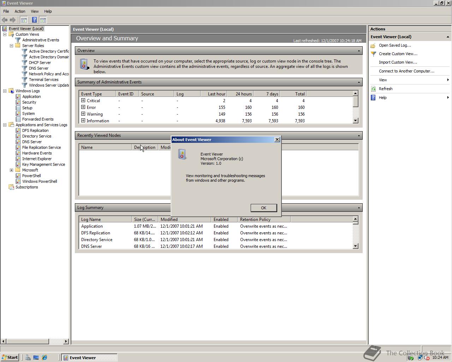Image resolution: width=452 pixels, height=362 pixels.
Task: Click the Hardware Events log icon
Action: [x=18, y=153]
